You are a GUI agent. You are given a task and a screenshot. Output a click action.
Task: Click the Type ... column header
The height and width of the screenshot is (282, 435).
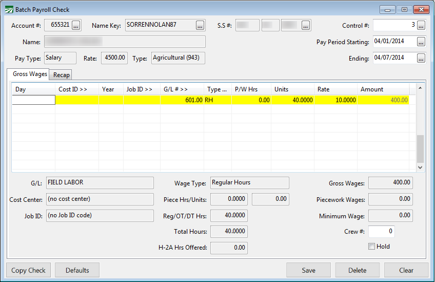218,89
